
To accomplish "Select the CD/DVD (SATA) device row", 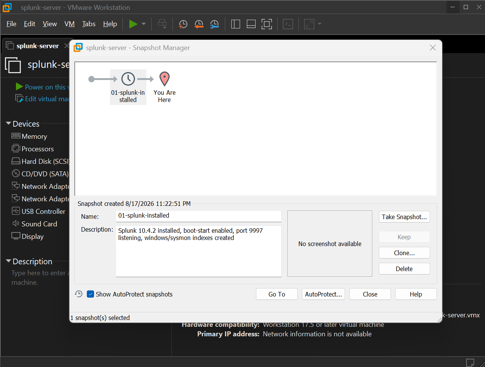I will 40,174.
